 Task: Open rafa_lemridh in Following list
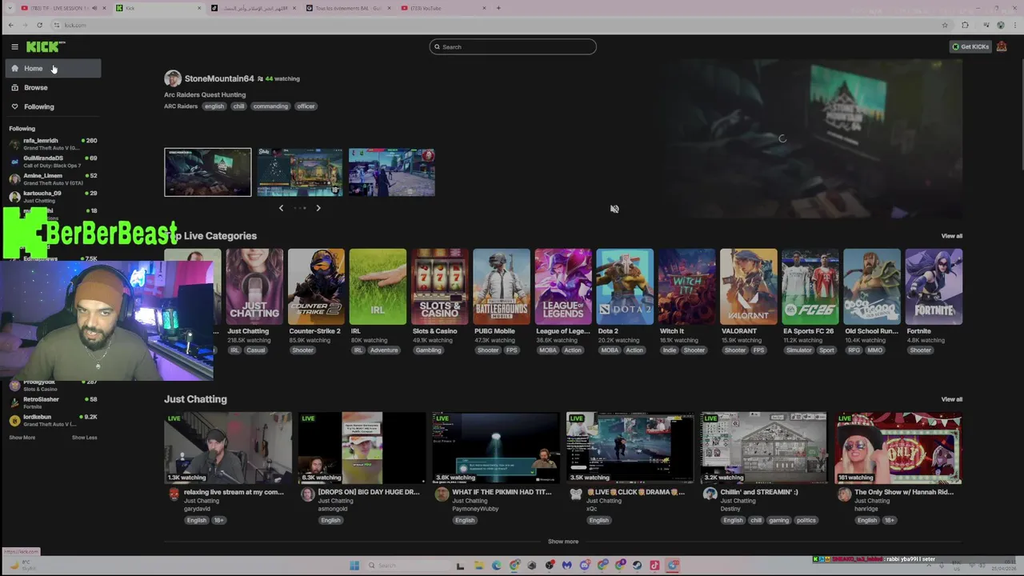(x=54, y=144)
